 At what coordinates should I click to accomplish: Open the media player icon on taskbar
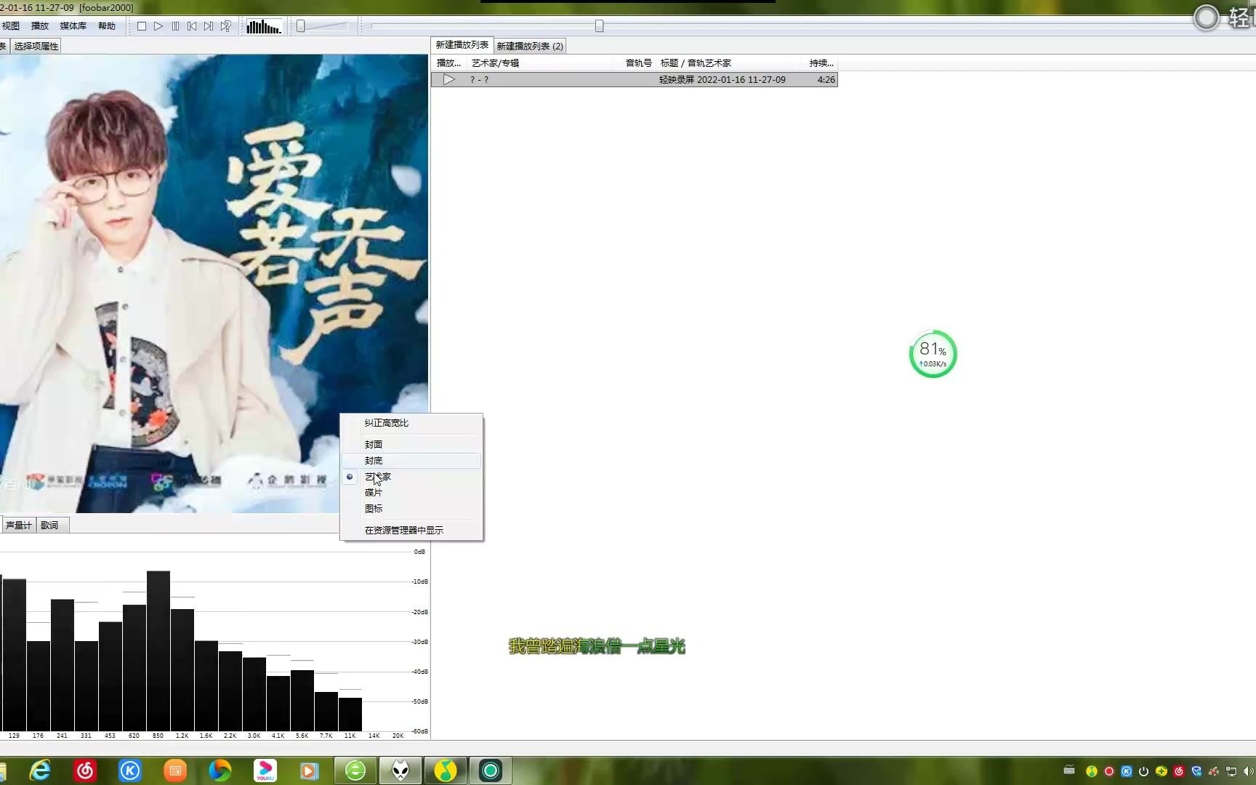pyautogui.click(x=309, y=770)
